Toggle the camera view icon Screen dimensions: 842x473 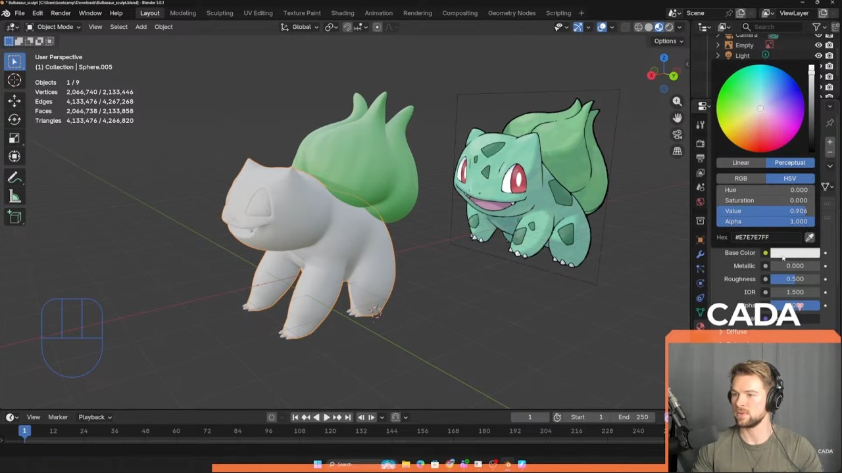pos(677,134)
